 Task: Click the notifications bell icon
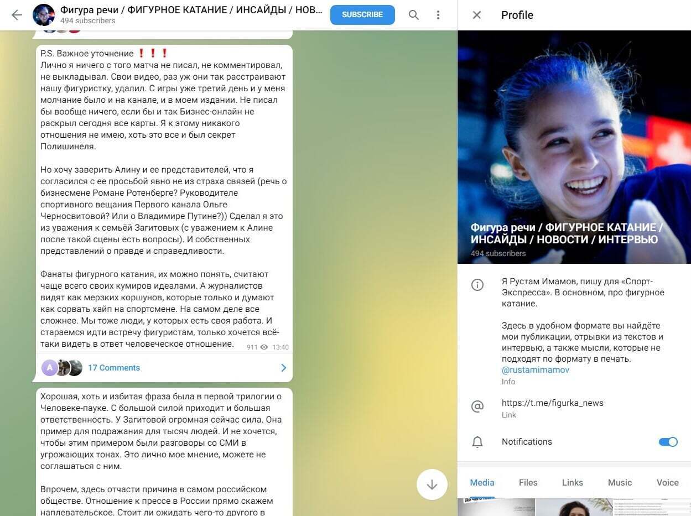tap(477, 442)
